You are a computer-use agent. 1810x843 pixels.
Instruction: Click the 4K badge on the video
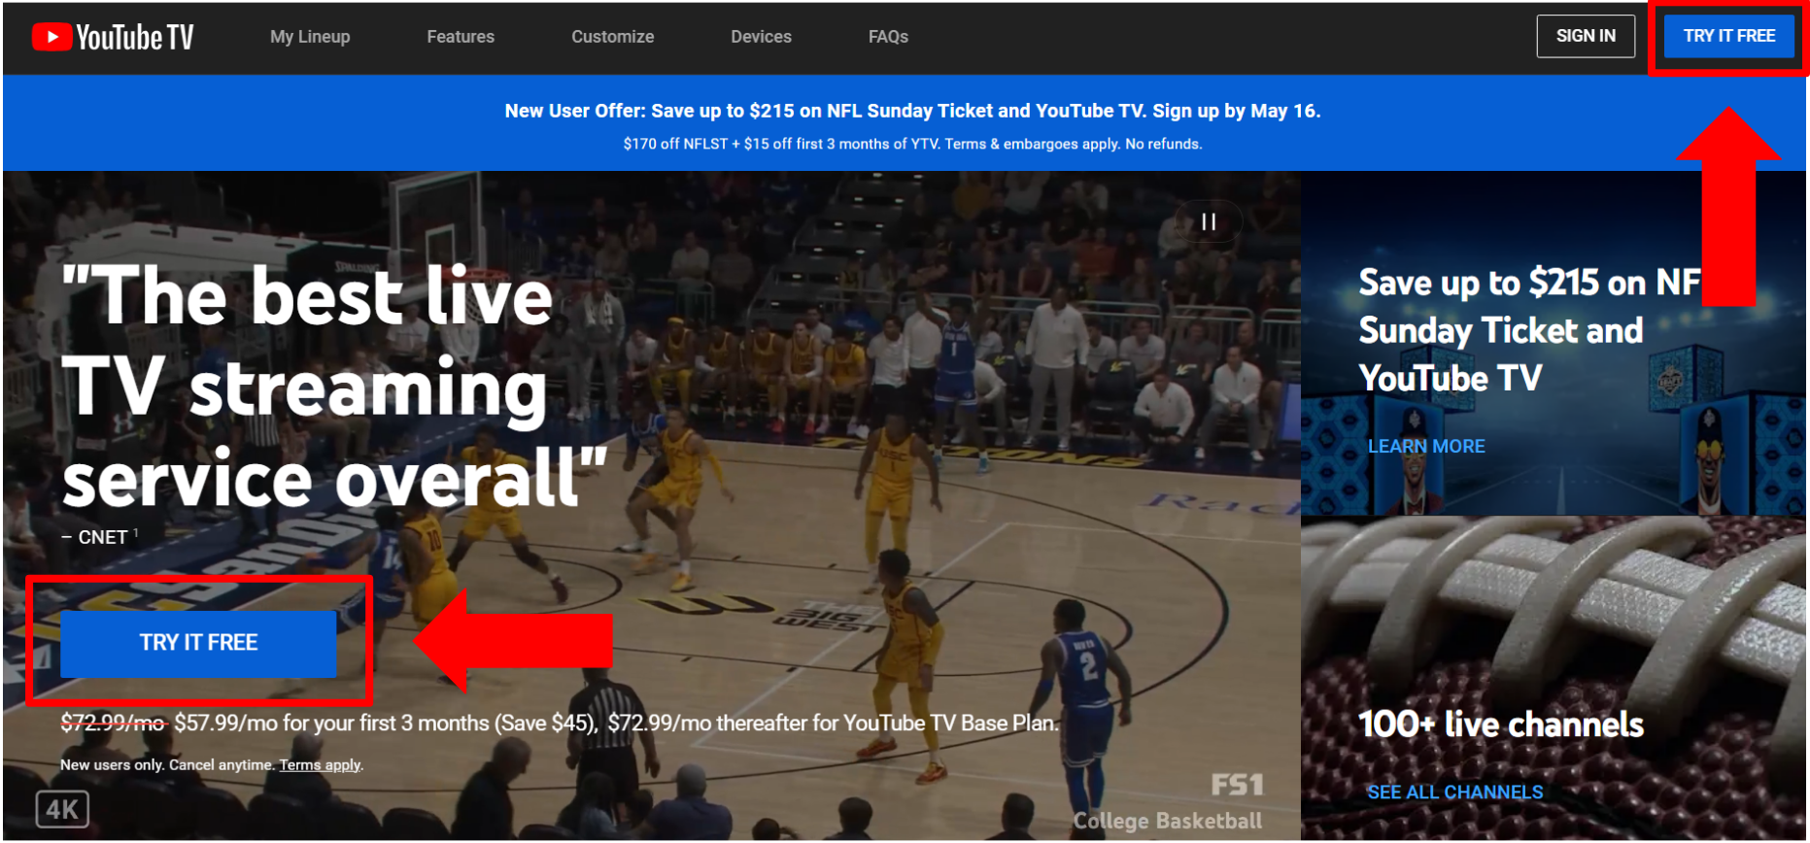(x=62, y=809)
